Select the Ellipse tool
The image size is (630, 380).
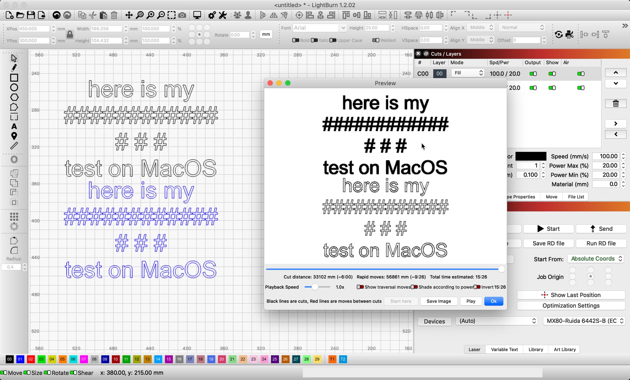(14, 87)
